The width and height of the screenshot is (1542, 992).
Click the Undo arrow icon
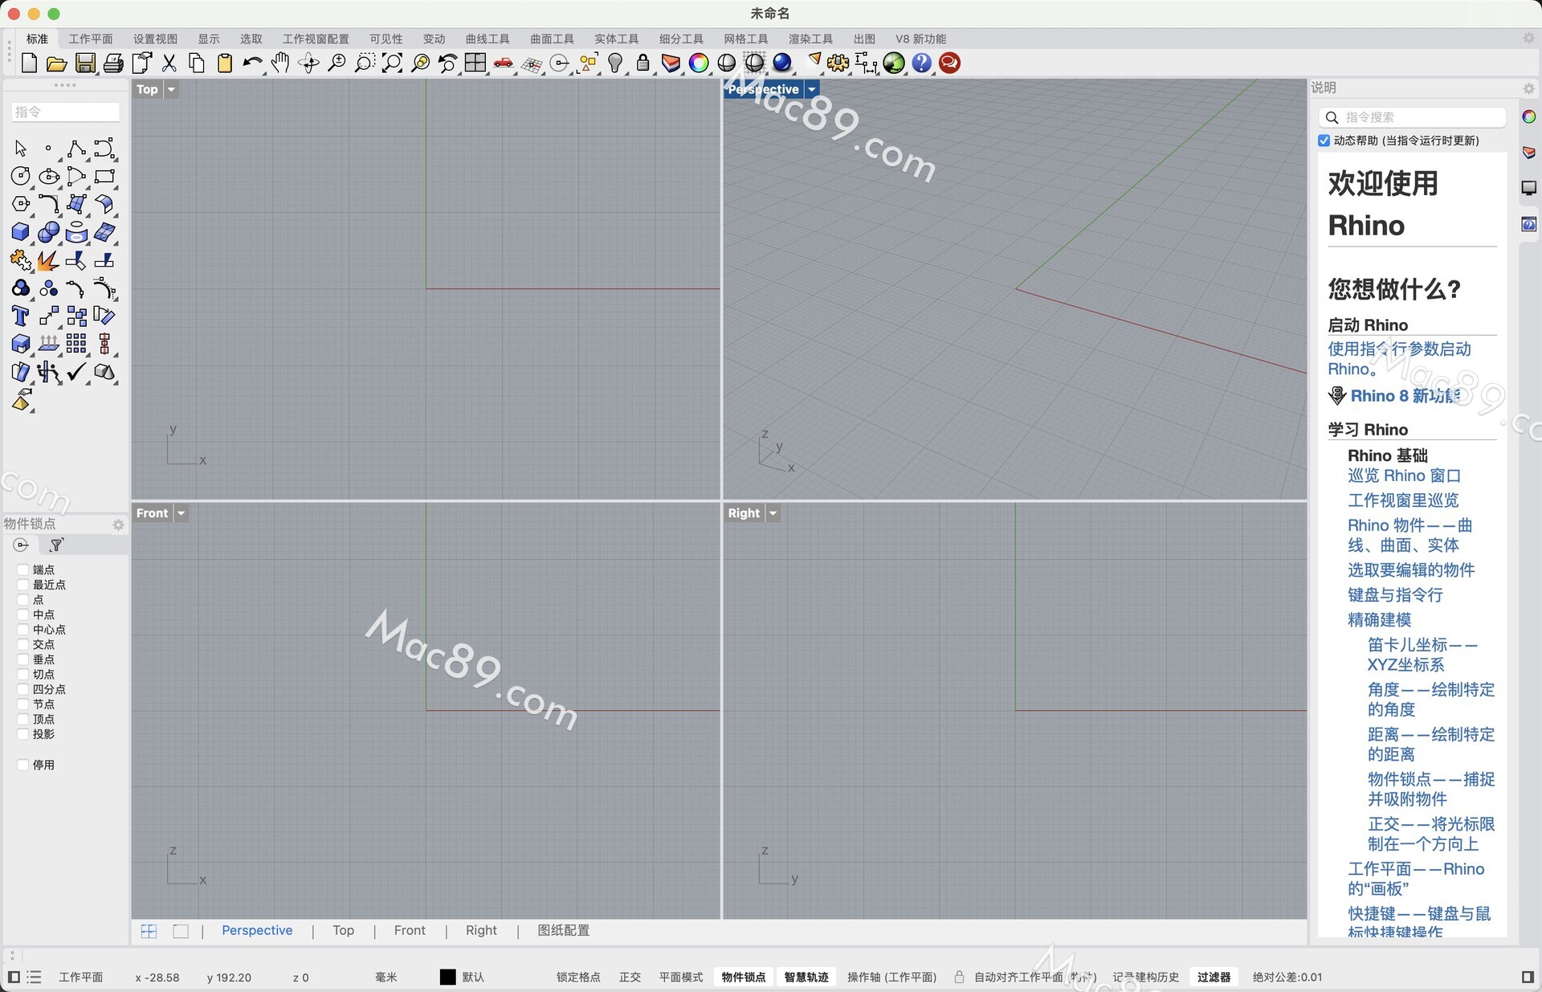(252, 63)
